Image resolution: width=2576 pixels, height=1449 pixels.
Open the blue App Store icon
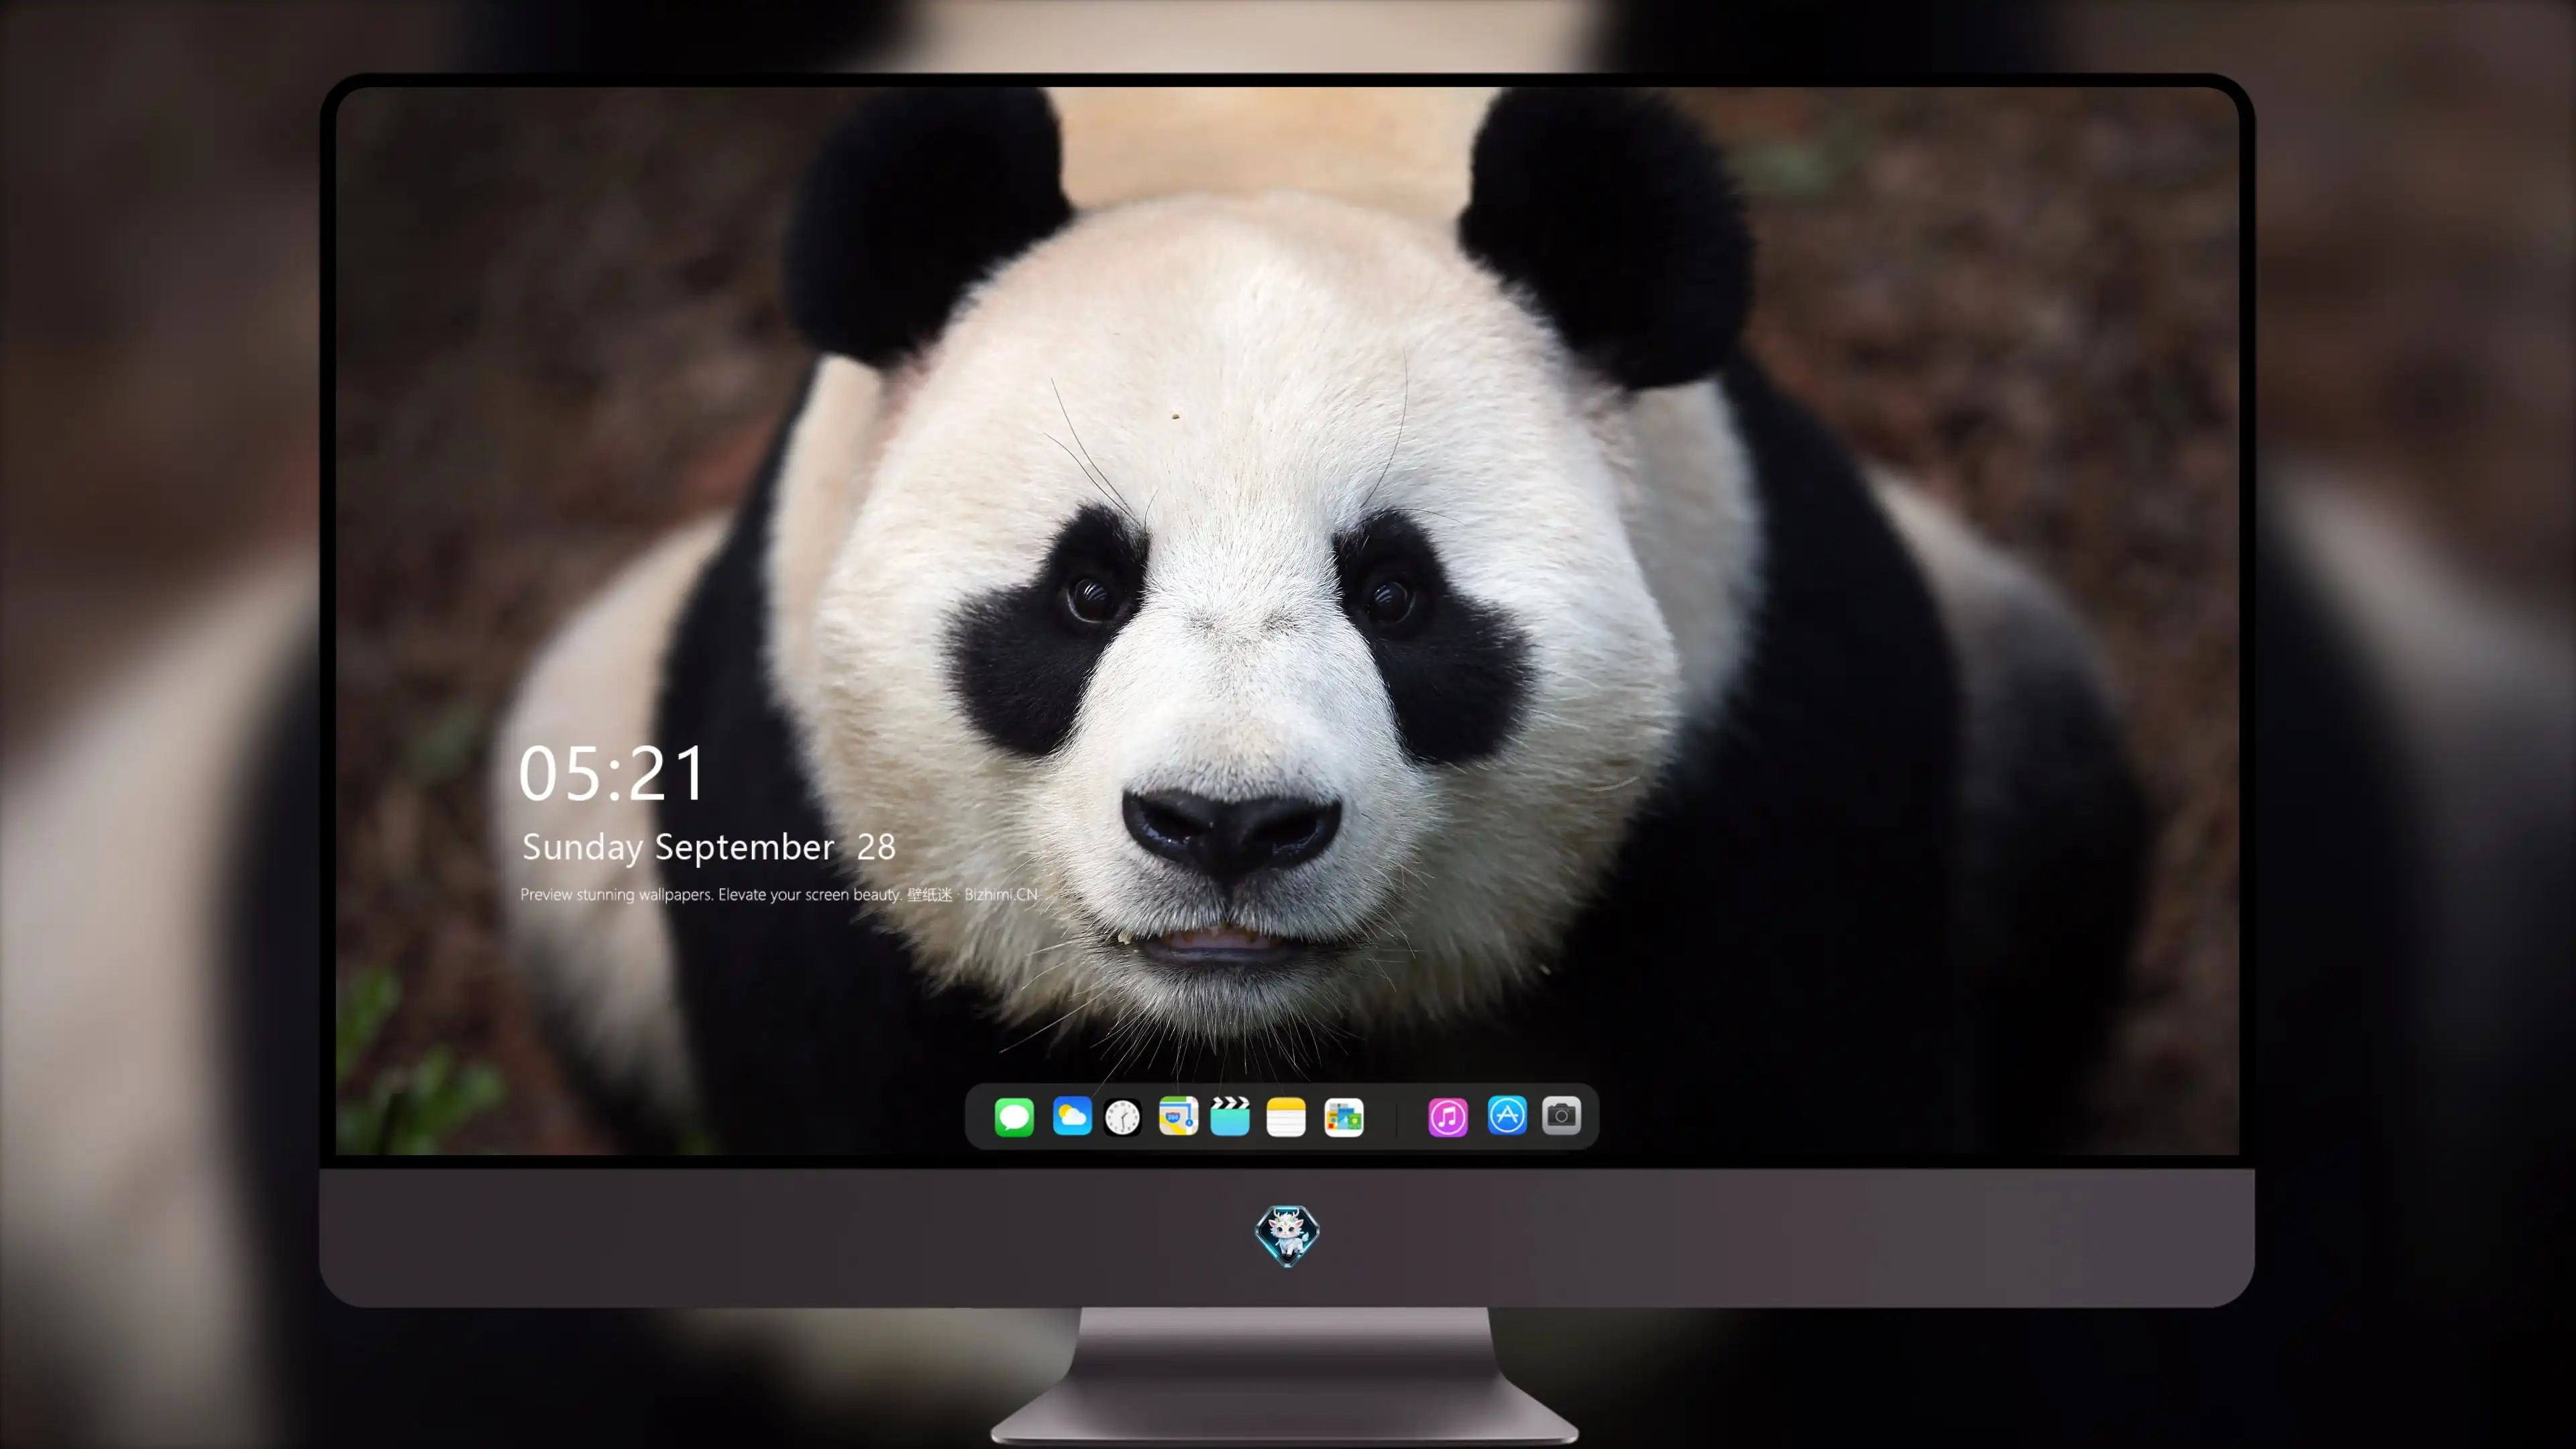[1507, 1115]
